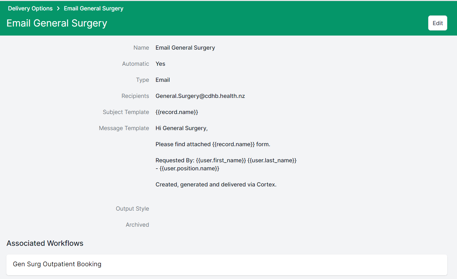457x279 pixels.
Task: Click the Hi General Surgery greeting line
Action: 181,128
